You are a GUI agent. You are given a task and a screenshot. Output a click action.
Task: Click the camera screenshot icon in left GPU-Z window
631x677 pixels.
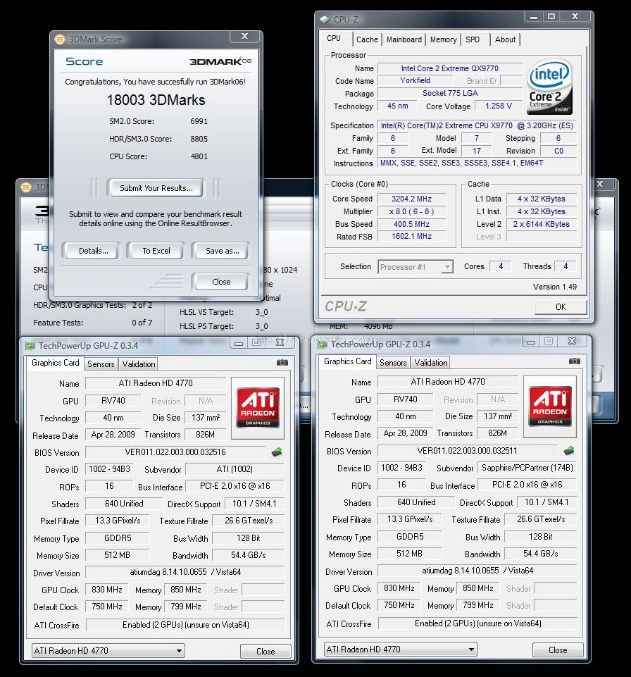(282, 363)
